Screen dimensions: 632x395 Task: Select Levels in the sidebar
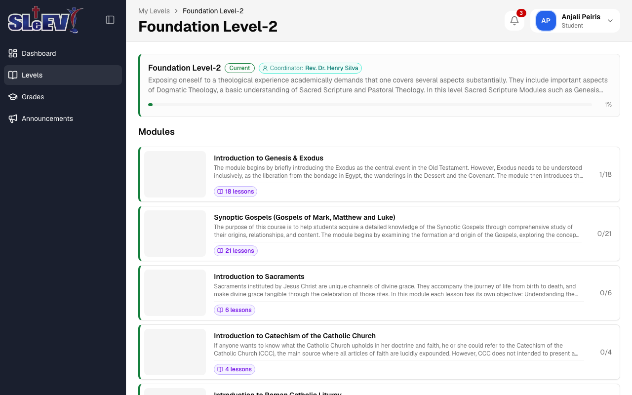coord(63,75)
